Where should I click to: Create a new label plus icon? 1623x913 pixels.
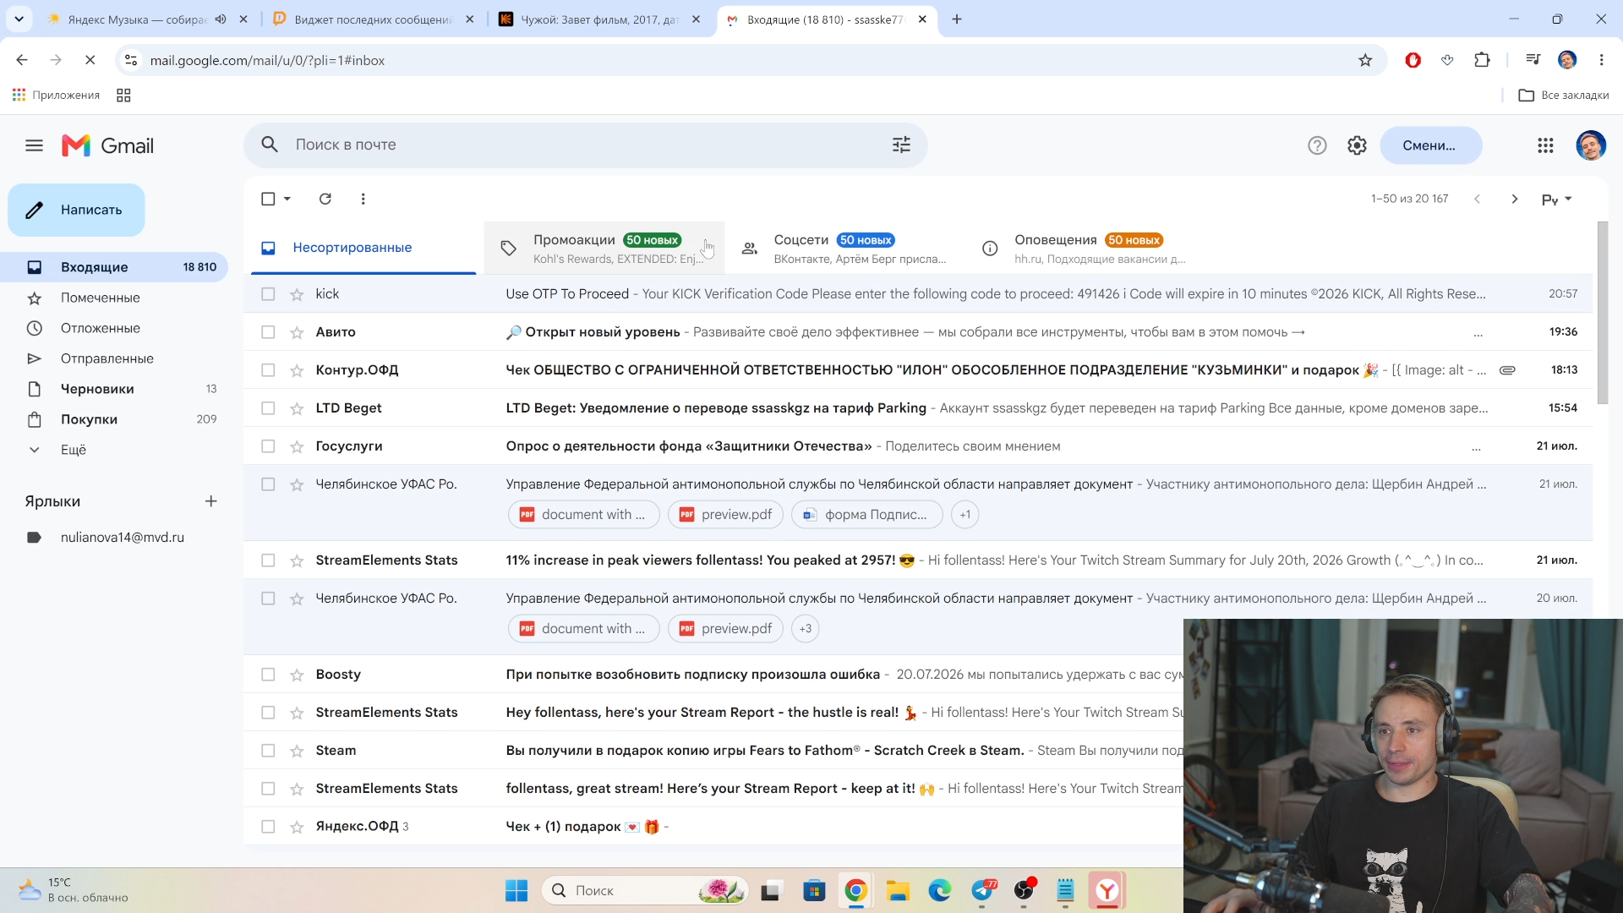(211, 501)
